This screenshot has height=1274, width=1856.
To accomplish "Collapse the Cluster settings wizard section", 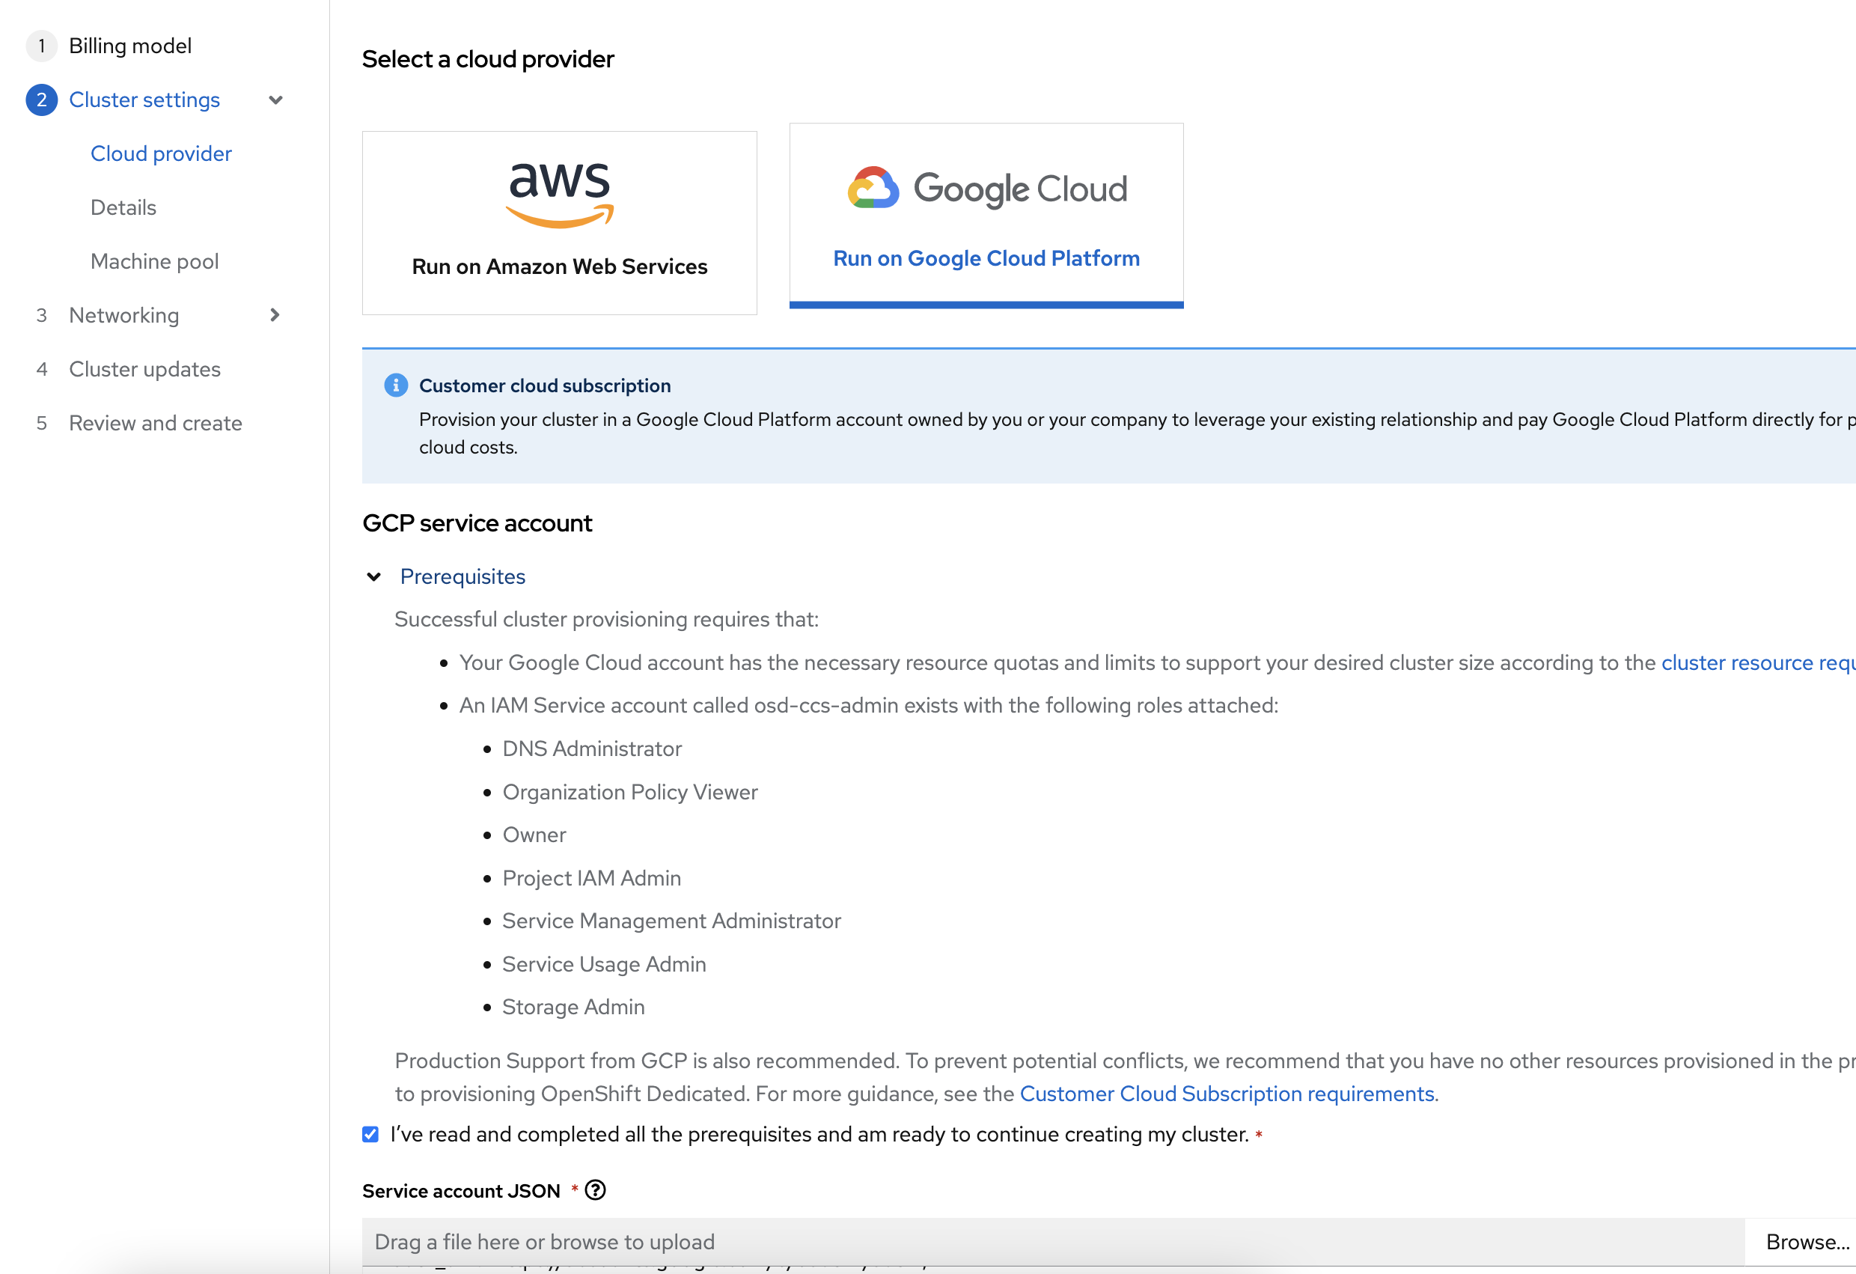I will (x=275, y=100).
